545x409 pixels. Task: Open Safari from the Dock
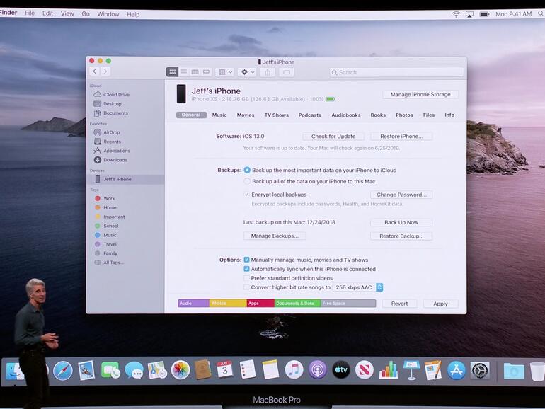(x=63, y=370)
